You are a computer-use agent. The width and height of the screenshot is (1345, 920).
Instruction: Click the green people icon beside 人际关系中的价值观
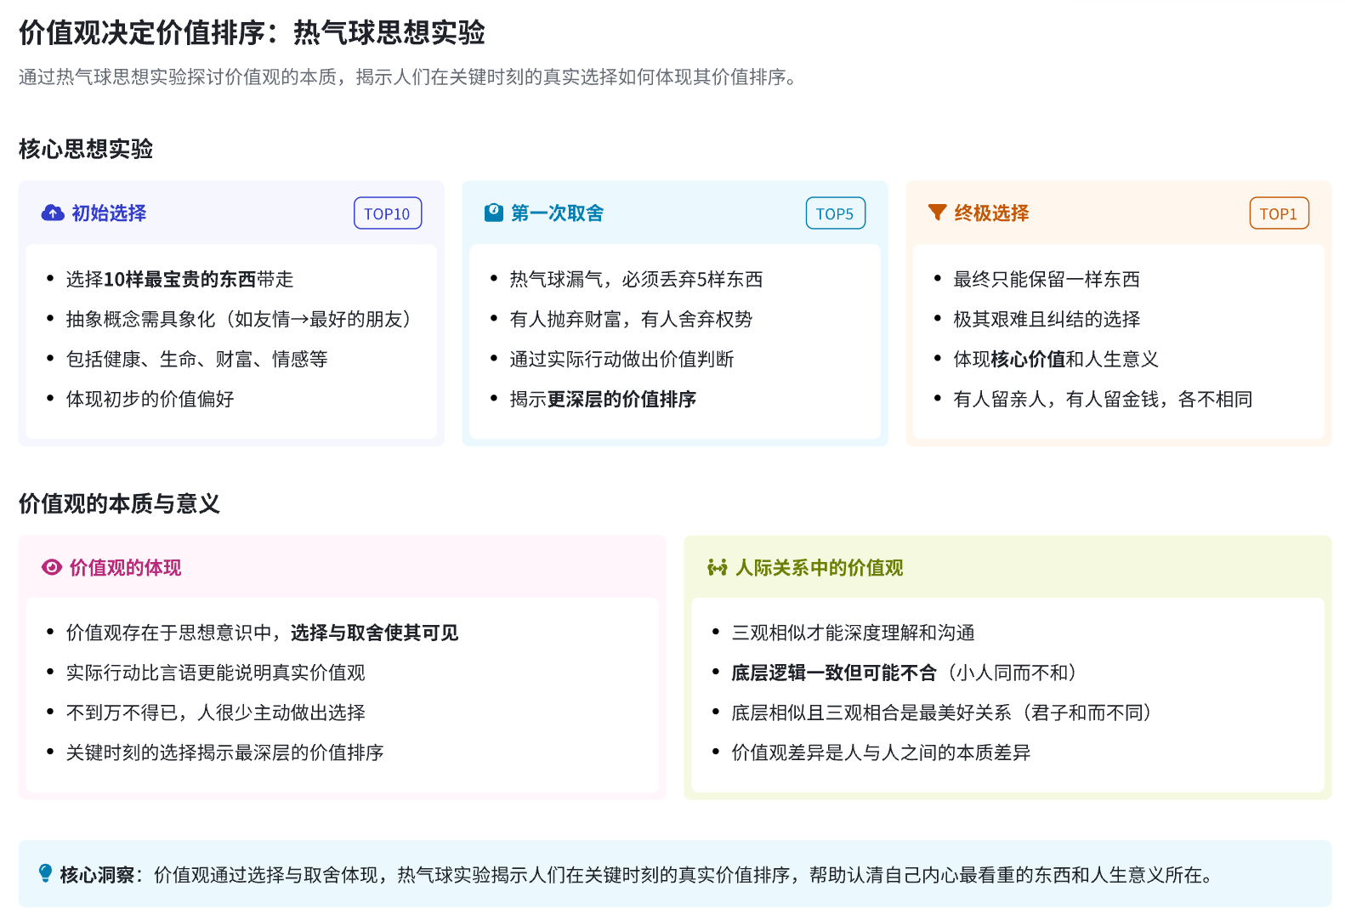point(717,567)
